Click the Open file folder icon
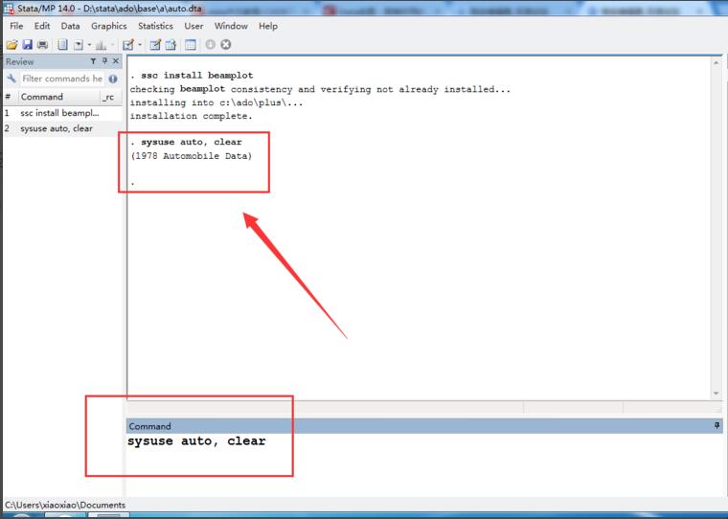The height and width of the screenshot is (519, 728). 11,45
